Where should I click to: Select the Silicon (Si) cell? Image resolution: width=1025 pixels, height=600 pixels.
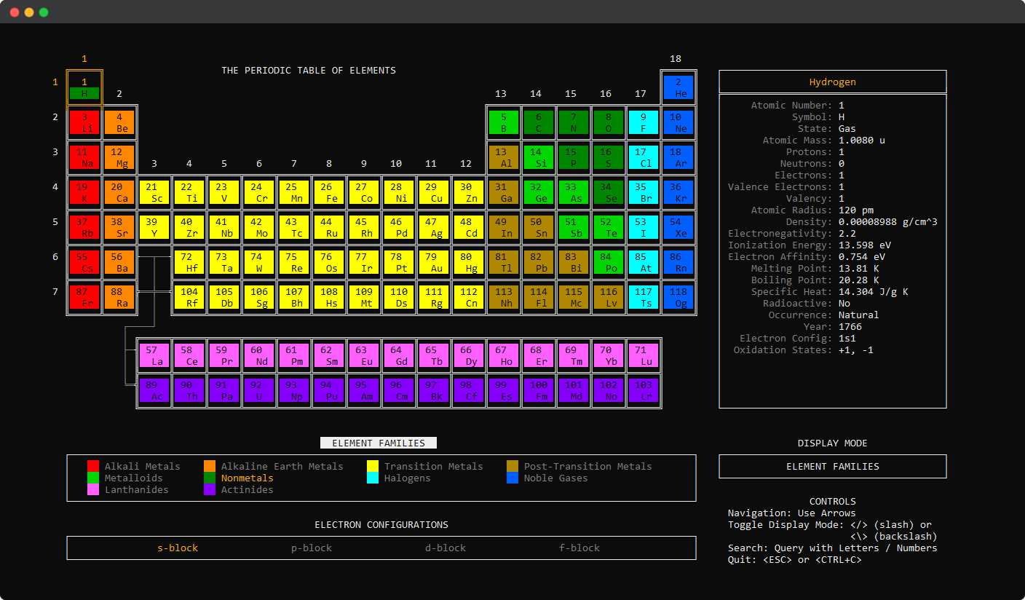pyautogui.click(x=539, y=157)
